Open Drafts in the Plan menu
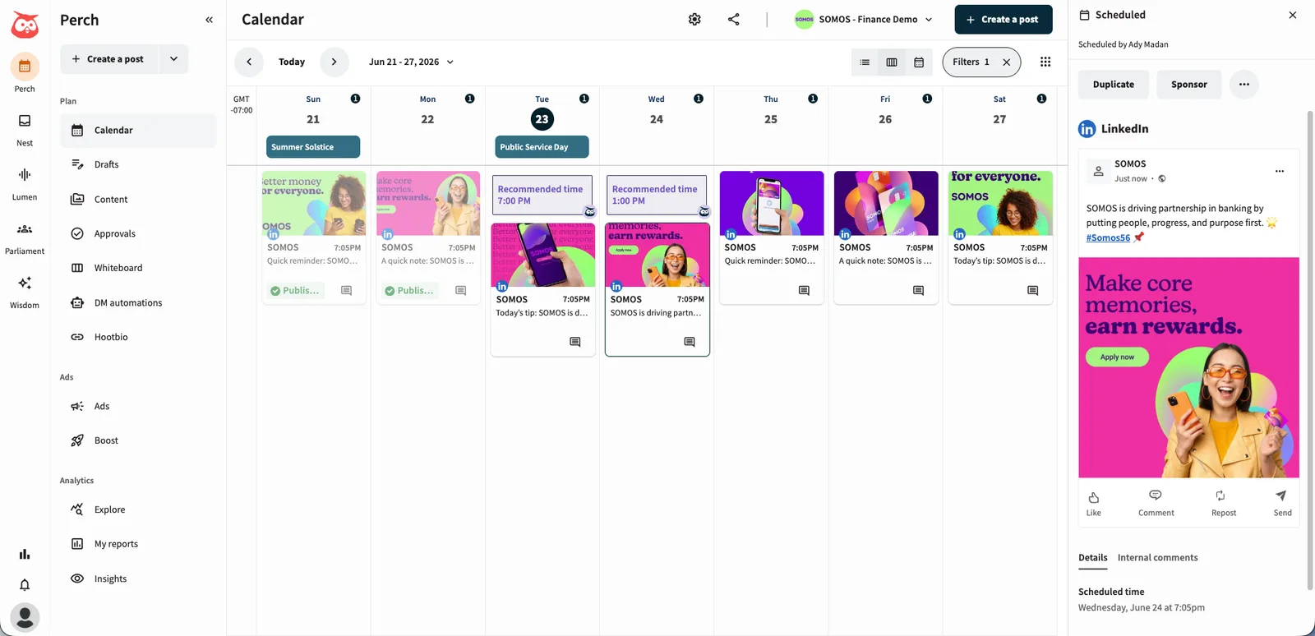This screenshot has width=1315, height=636. 138,164
